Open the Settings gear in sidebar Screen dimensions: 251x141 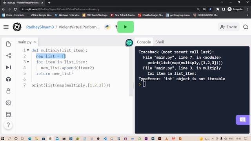(8, 103)
